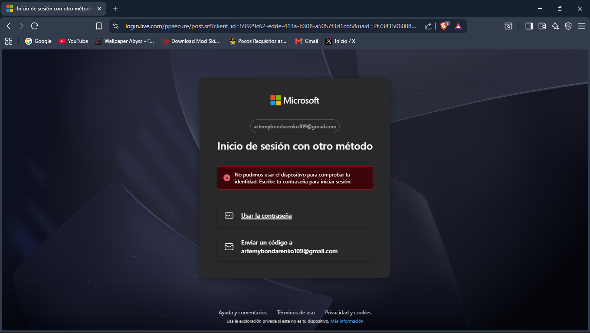Open the browser hamburger menu
590x333 pixels.
[x=581, y=26]
